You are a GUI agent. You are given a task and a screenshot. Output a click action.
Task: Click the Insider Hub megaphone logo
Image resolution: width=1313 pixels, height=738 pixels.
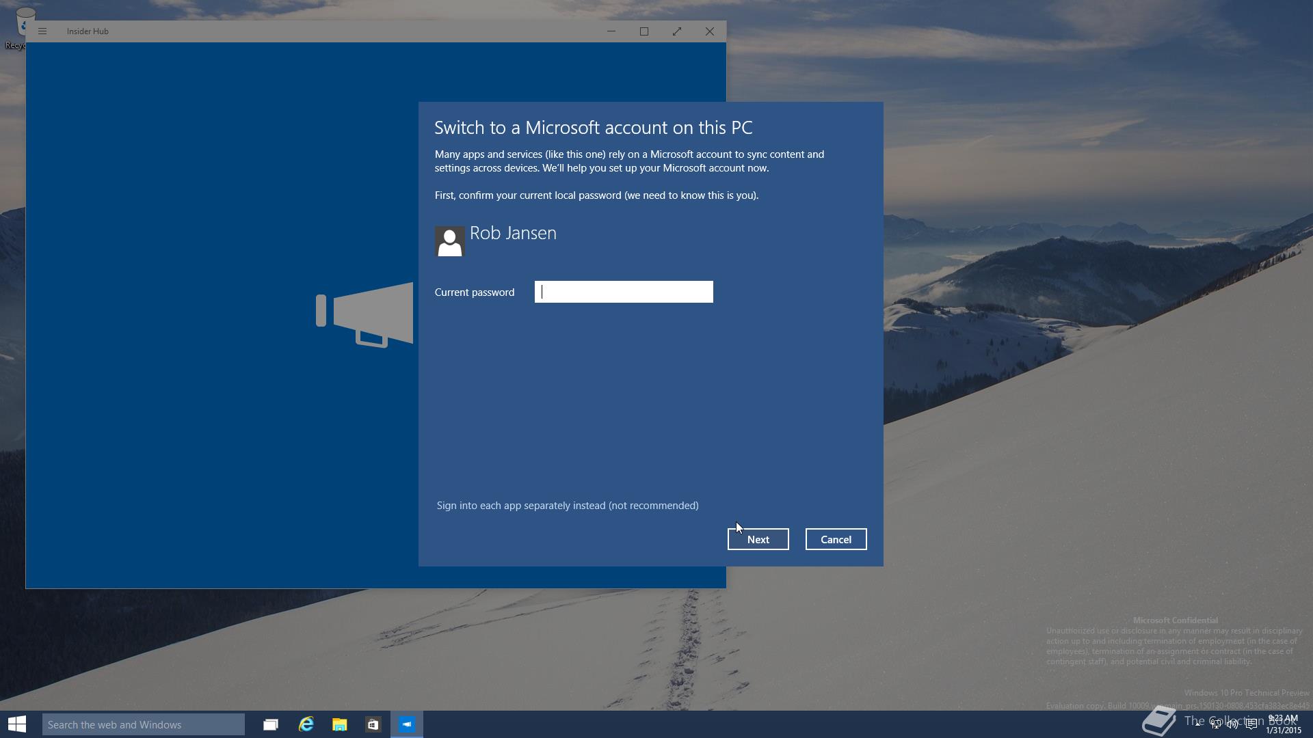pyautogui.click(x=364, y=314)
